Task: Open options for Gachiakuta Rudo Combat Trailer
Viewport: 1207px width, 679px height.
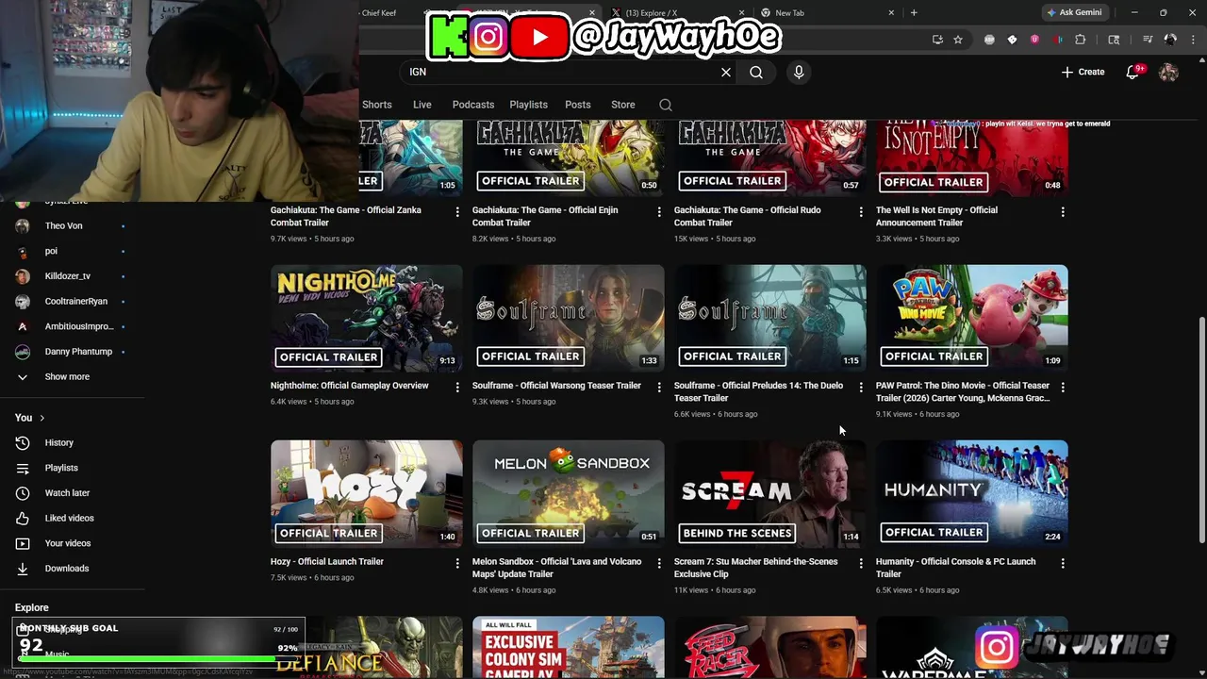Action: (x=861, y=212)
